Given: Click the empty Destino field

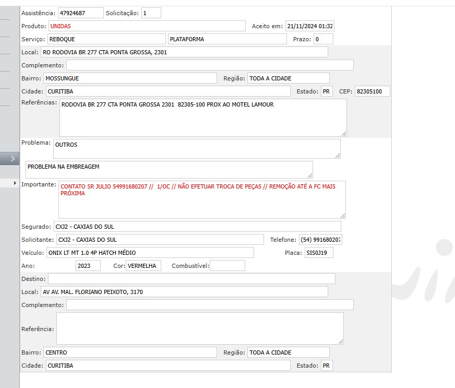Looking at the screenshot, I should 191,279.
